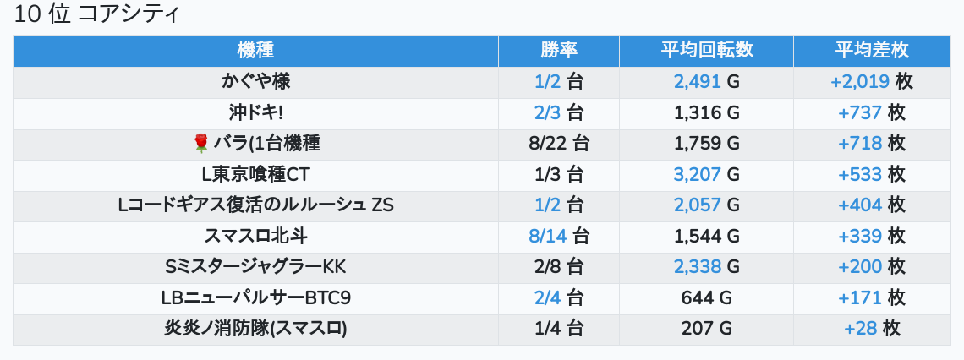
Task: Open Lコードギアス復活のルルーシュ ZS entry
Action: coord(255,205)
